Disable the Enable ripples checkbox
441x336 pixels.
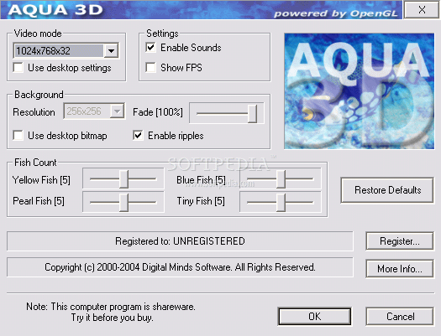pos(138,136)
